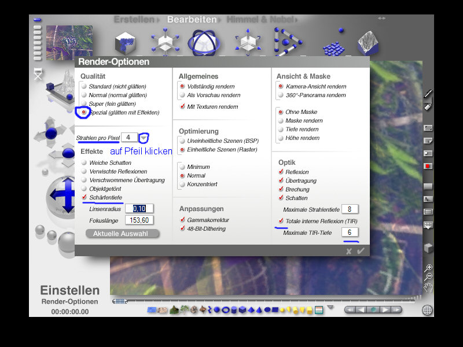
Task: Select the Resize tool in Edit palette
Action: click(166, 42)
